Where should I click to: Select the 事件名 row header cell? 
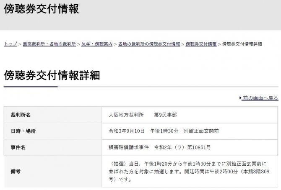click(x=18, y=147)
